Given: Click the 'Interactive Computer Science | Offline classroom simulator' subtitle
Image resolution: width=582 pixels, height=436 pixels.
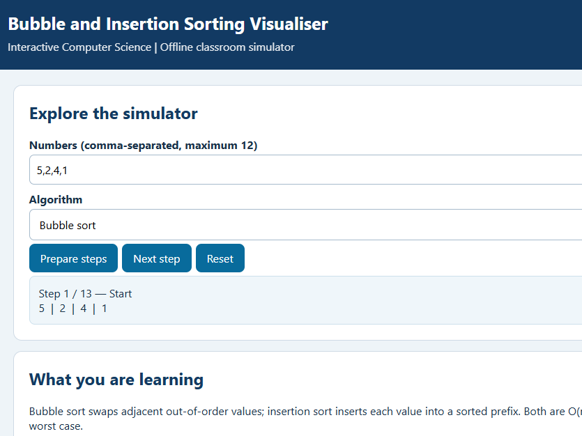Looking at the screenshot, I should tap(151, 47).
